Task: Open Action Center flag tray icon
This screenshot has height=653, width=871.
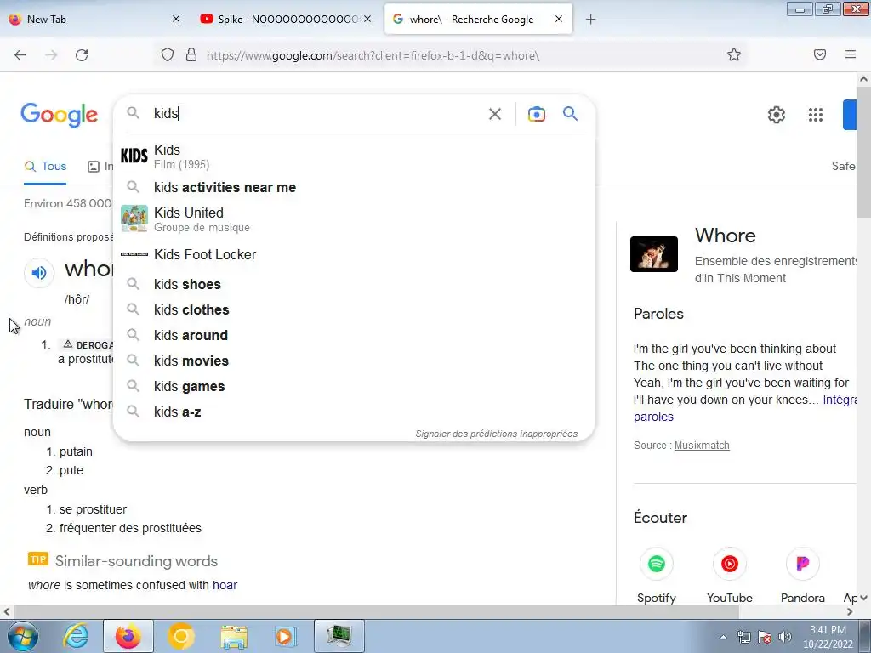Action: pos(765,637)
